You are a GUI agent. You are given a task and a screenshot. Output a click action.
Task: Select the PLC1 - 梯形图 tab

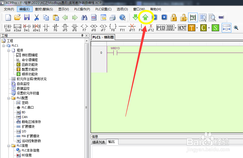point(103,37)
